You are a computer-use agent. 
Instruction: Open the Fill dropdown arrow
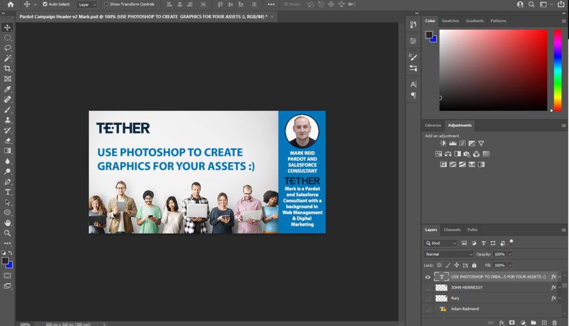click(510, 265)
